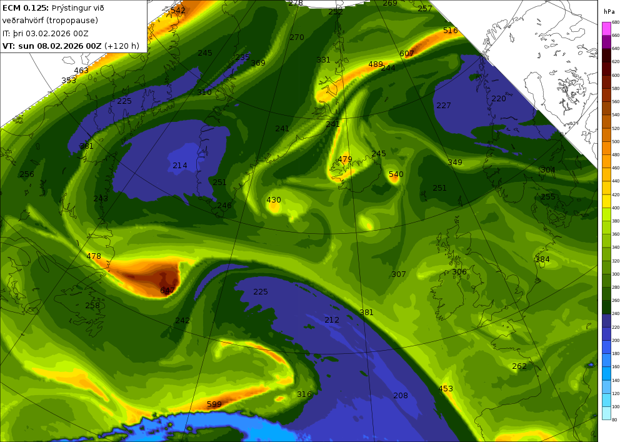Click the '647' pressure value on the map
Viewport: 625px width, 442px height.
click(167, 291)
